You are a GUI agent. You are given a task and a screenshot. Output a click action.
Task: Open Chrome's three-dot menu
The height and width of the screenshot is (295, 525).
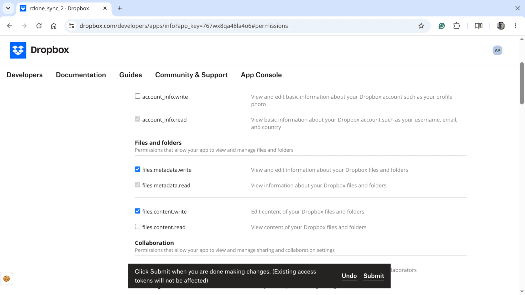coord(516,26)
